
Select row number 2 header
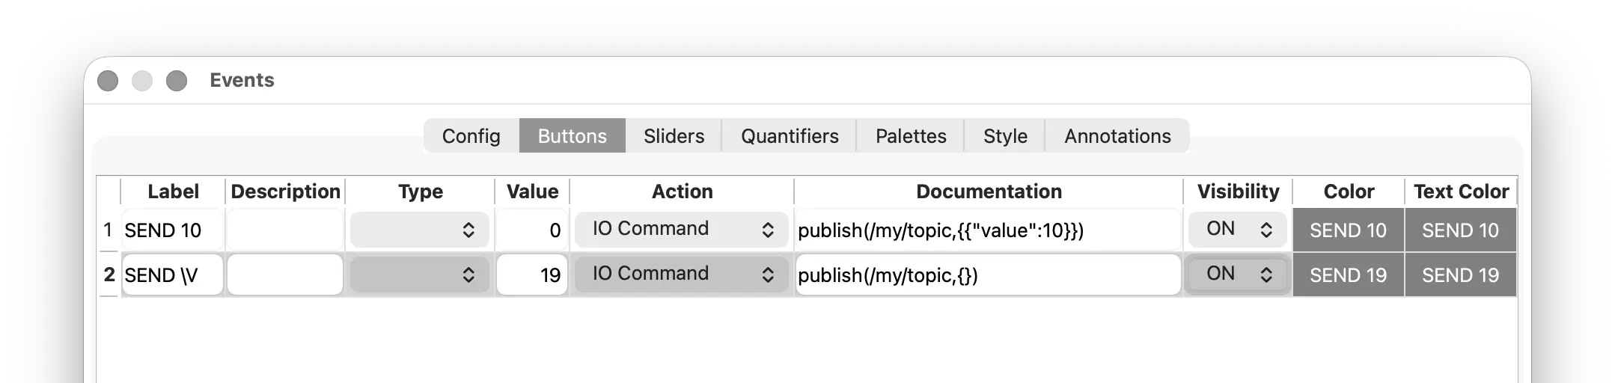point(109,275)
